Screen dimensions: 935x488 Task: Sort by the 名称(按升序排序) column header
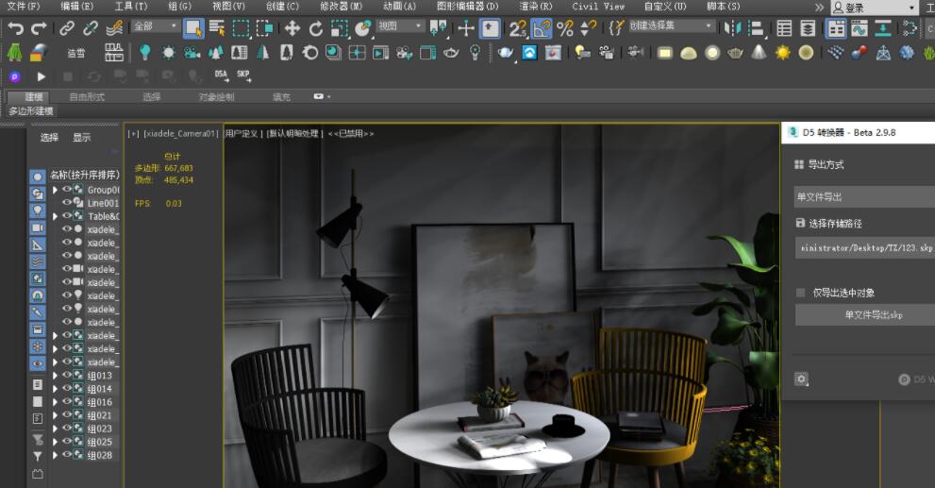tap(85, 175)
